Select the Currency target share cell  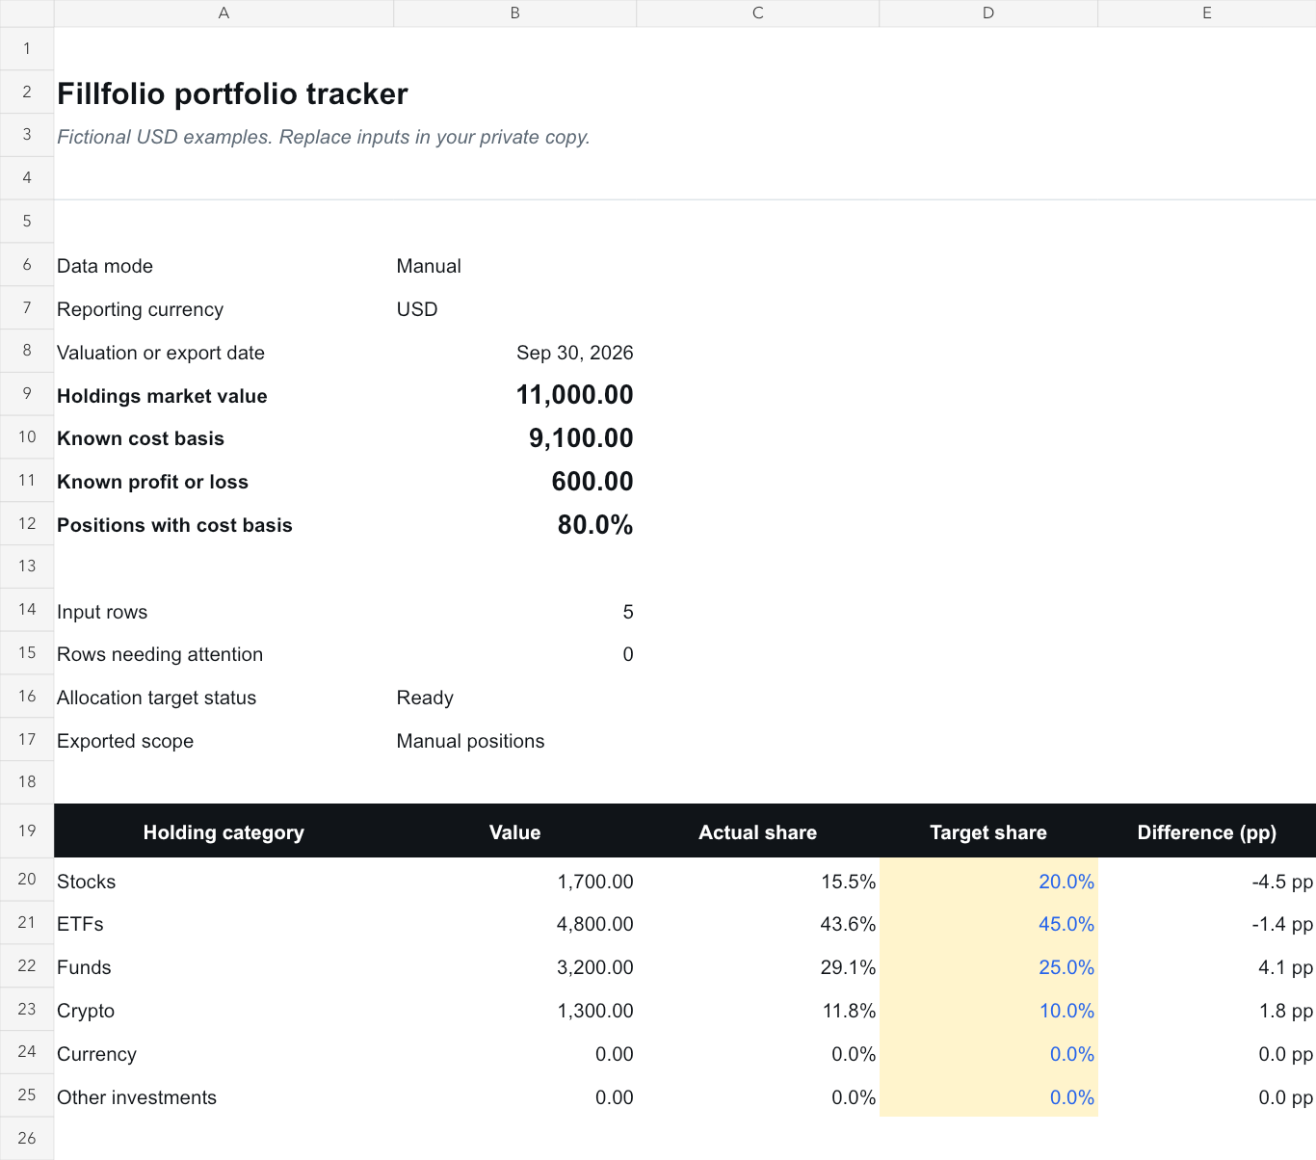[x=988, y=1054]
